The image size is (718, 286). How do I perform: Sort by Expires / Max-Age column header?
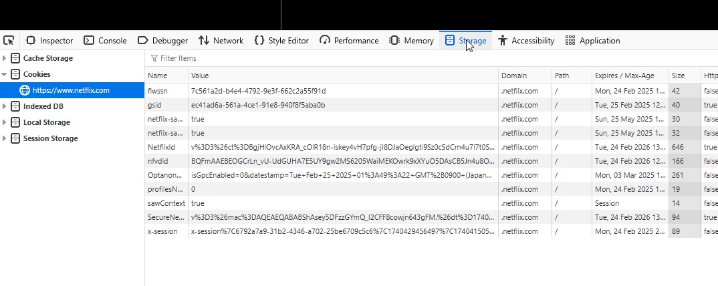pyautogui.click(x=630, y=76)
